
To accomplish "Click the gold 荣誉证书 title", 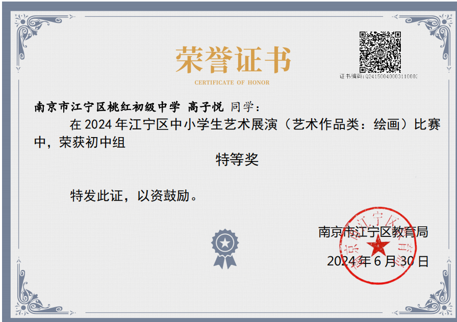I will [233, 60].
